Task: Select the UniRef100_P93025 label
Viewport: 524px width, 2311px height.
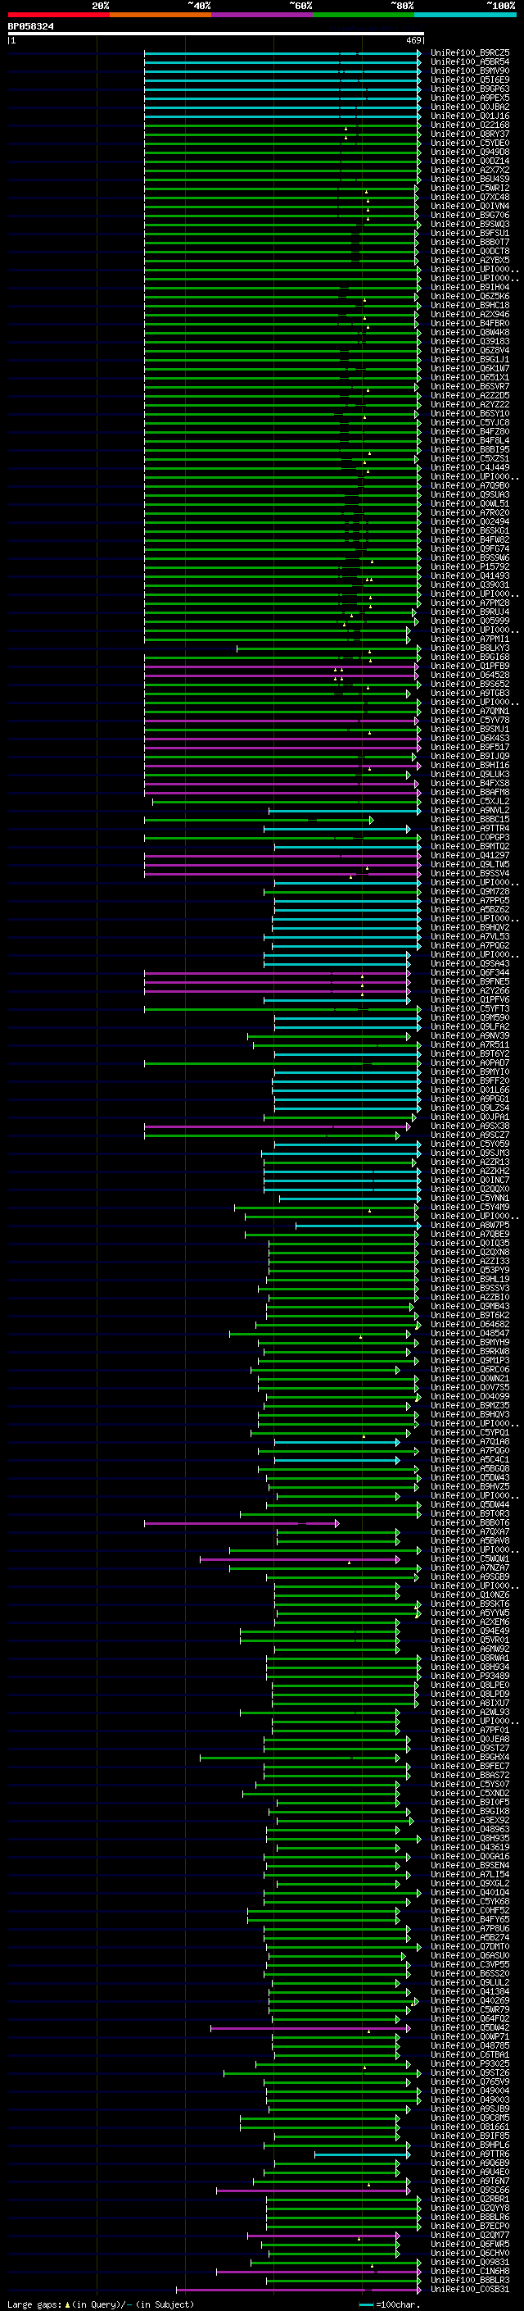Action: point(469,2064)
